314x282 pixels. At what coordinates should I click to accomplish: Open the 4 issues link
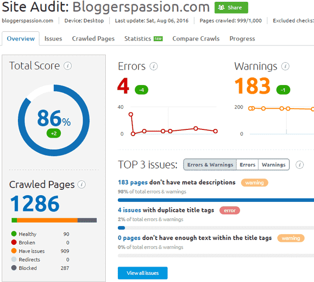pyautogui.click(x=129, y=210)
